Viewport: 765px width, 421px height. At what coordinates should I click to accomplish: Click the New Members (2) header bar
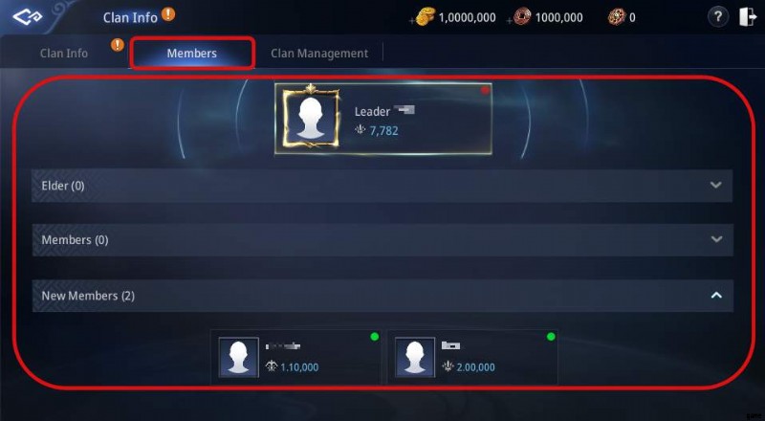click(x=382, y=296)
